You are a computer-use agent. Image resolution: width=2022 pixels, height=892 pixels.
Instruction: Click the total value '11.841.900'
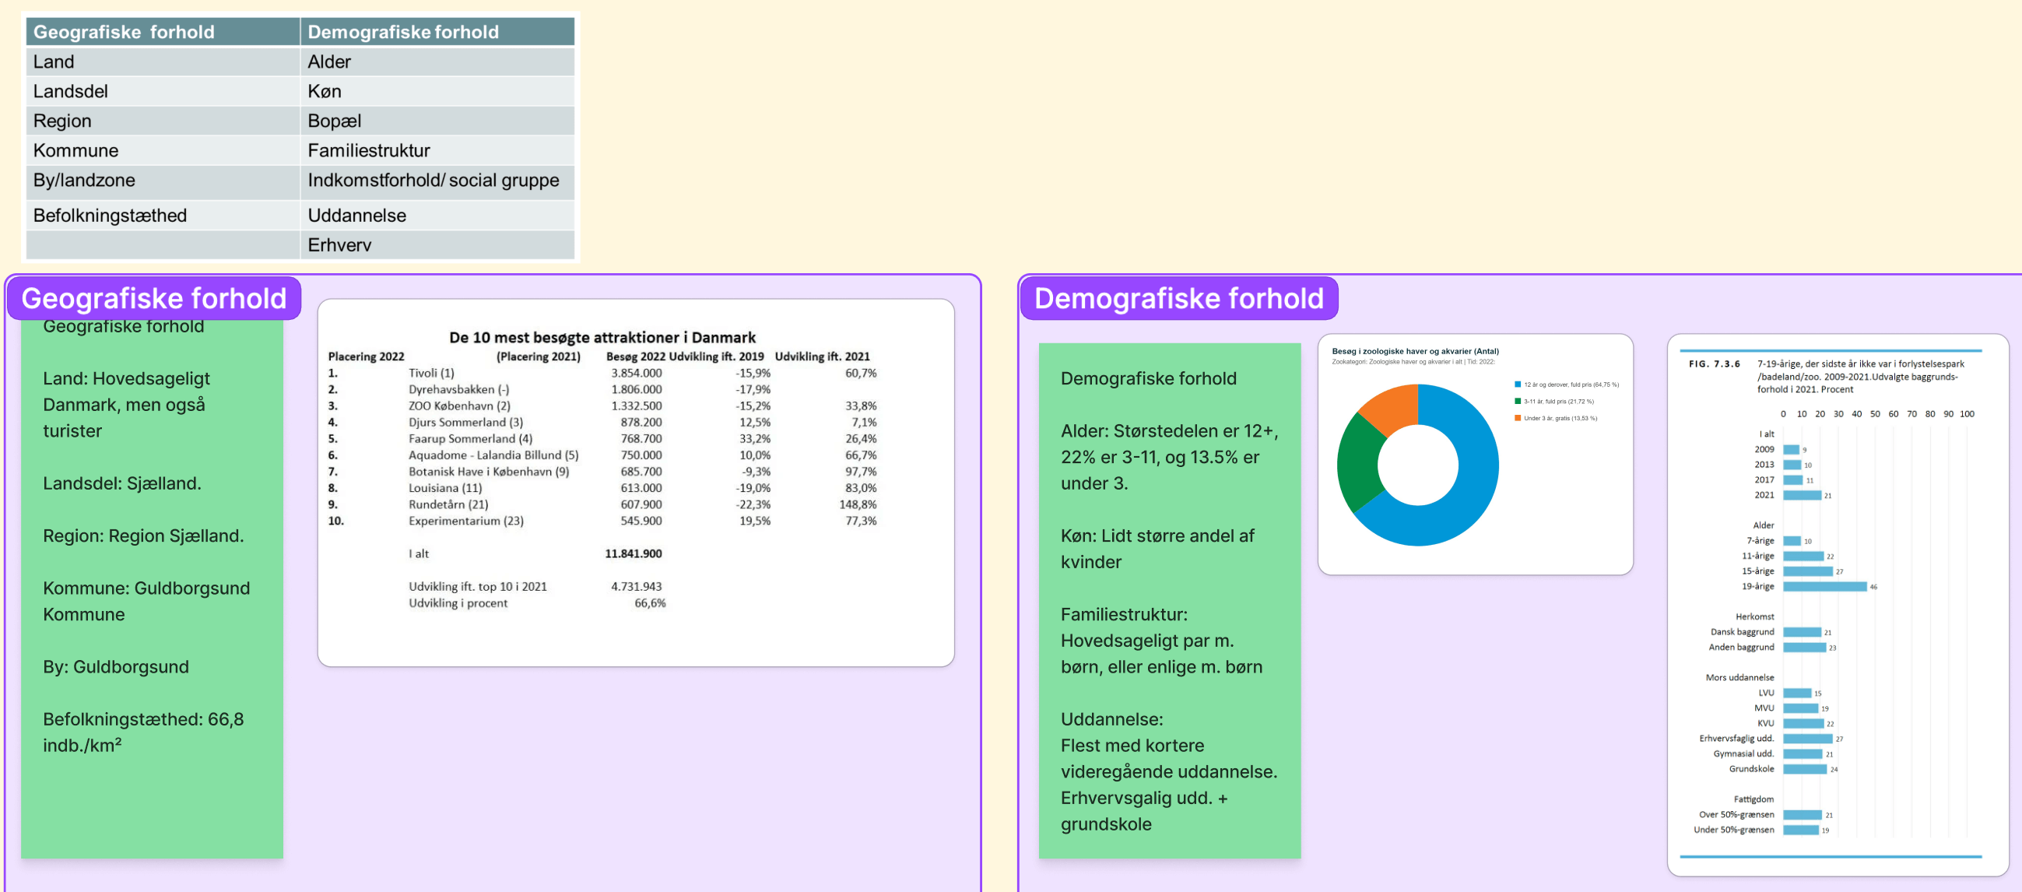tap(633, 553)
